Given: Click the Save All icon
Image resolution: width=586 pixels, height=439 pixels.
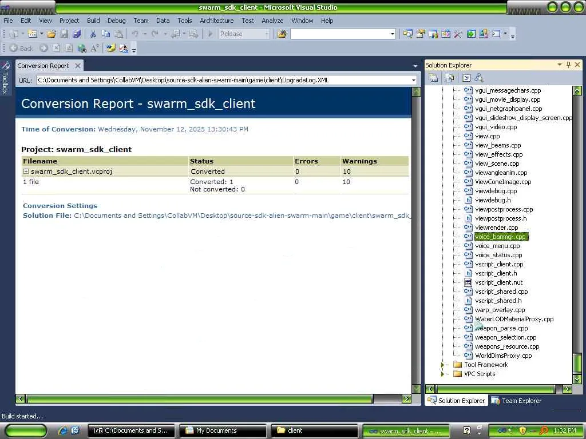Looking at the screenshot, I should (x=77, y=34).
